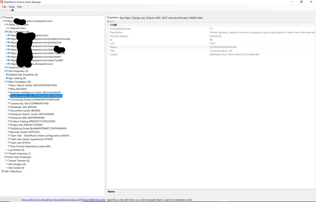Click the App Catalog icon

pos(7,78)
